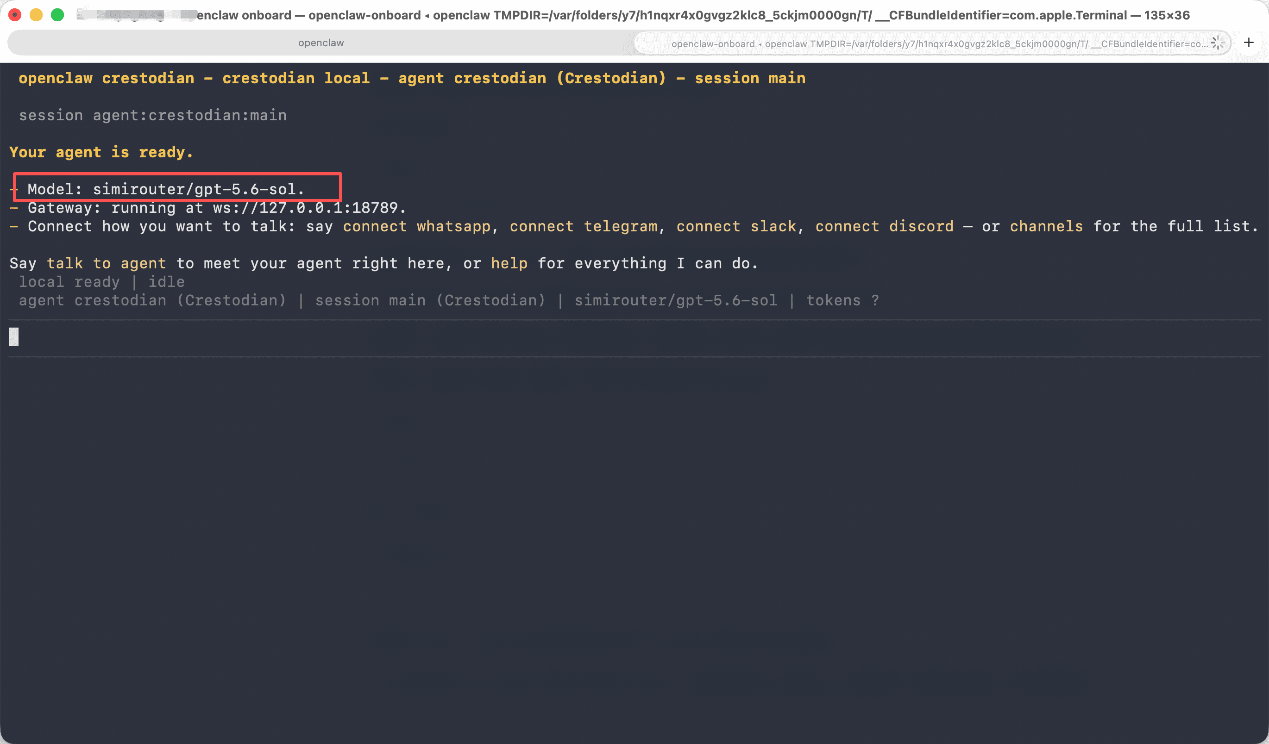
Task: Open a new terminal tab with plus
Action: tap(1248, 43)
